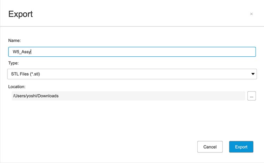Focus the Name input field
This screenshot has height=163, width=264.
132,52
